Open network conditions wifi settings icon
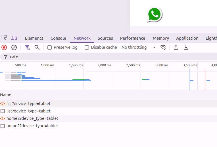 tap(163, 47)
